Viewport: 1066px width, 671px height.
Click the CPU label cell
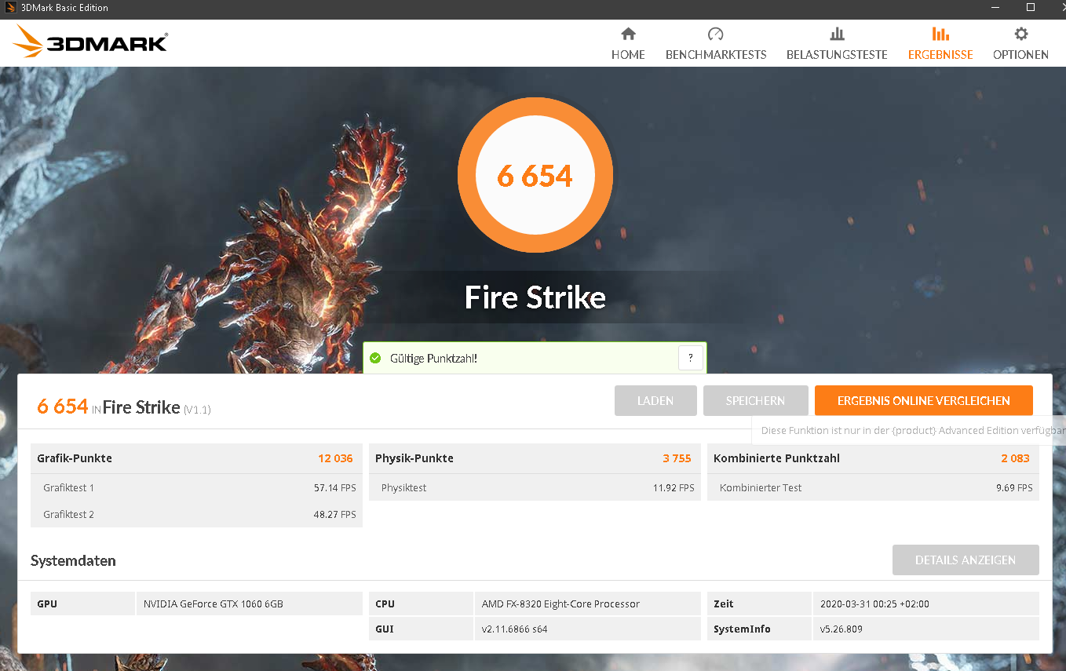pos(422,604)
